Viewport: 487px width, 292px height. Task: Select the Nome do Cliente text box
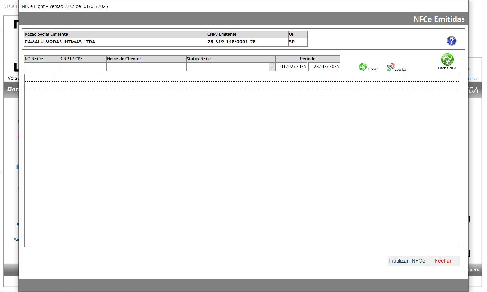click(x=146, y=67)
